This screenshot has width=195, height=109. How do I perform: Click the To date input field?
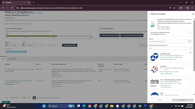point(31,45)
